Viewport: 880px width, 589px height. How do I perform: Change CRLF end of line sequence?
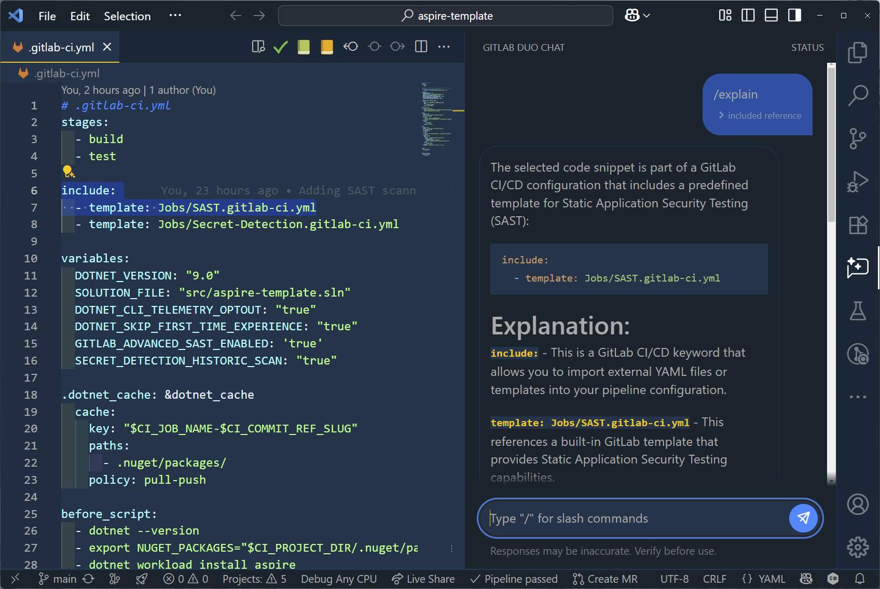714,579
